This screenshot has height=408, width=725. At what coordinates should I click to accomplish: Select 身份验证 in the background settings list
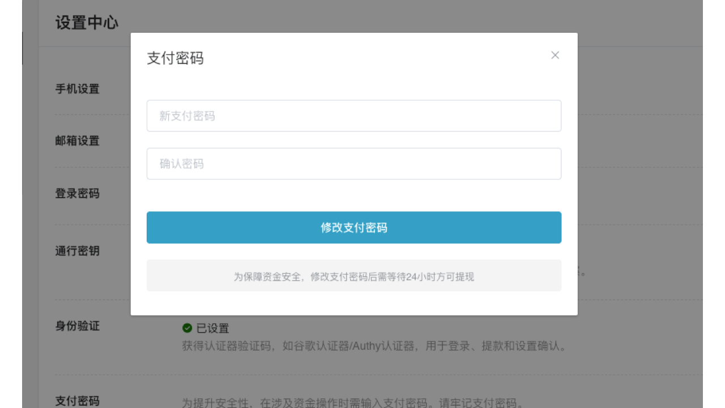(77, 326)
